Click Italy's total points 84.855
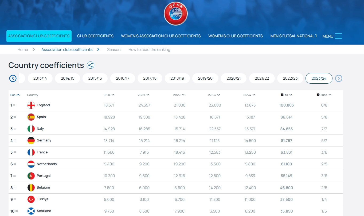Screen dimensions: 364x216 pos(287,129)
